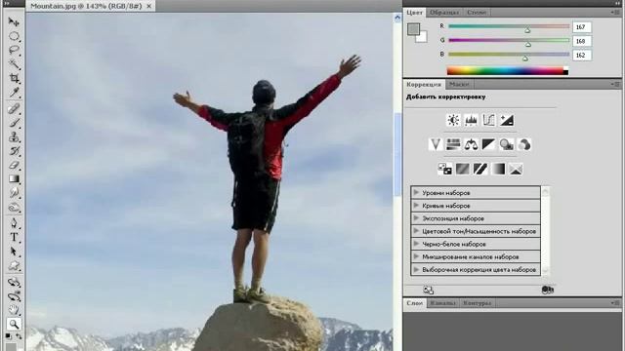
Task: Add a Selective Color adjustment
Action: (x=516, y=169)
